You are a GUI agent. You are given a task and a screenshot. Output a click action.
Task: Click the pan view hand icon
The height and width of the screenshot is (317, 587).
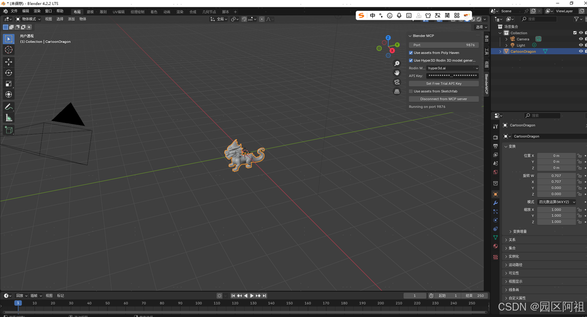pyautogui.click(x=397, y=73)
